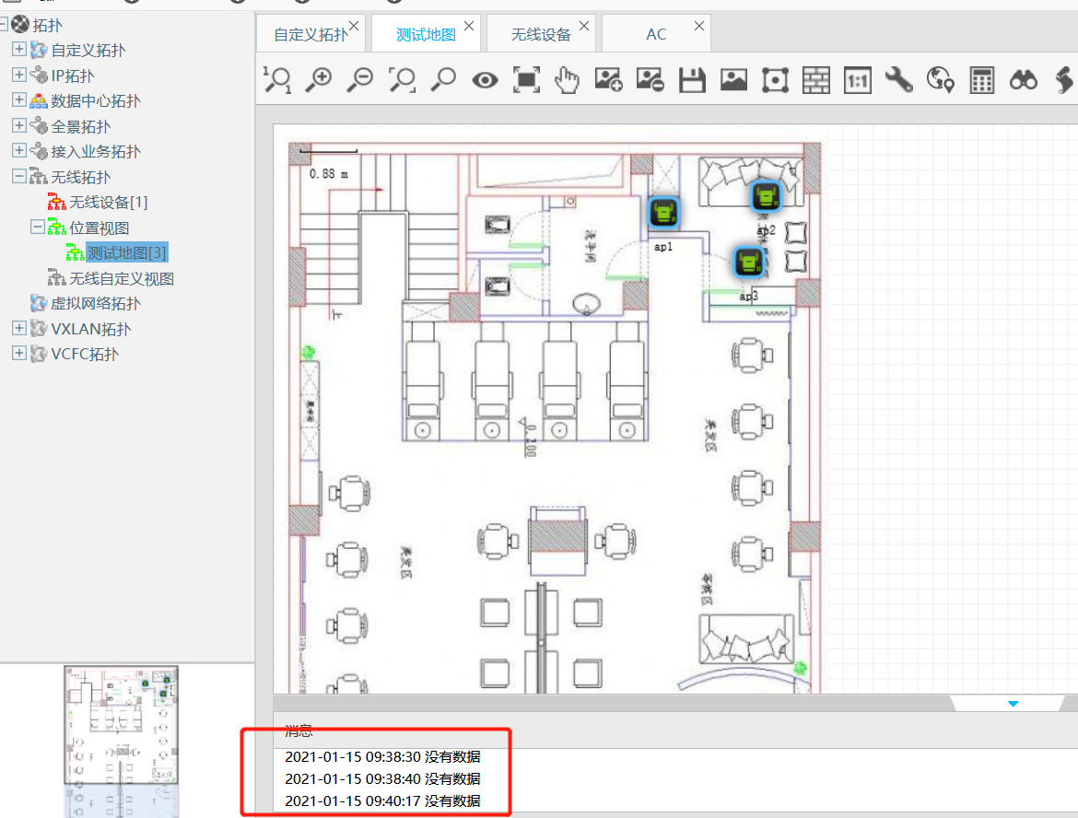Screen dimensions: 1078x818
Task: Select the pan hand tool
Action: (x=567, y=80)
